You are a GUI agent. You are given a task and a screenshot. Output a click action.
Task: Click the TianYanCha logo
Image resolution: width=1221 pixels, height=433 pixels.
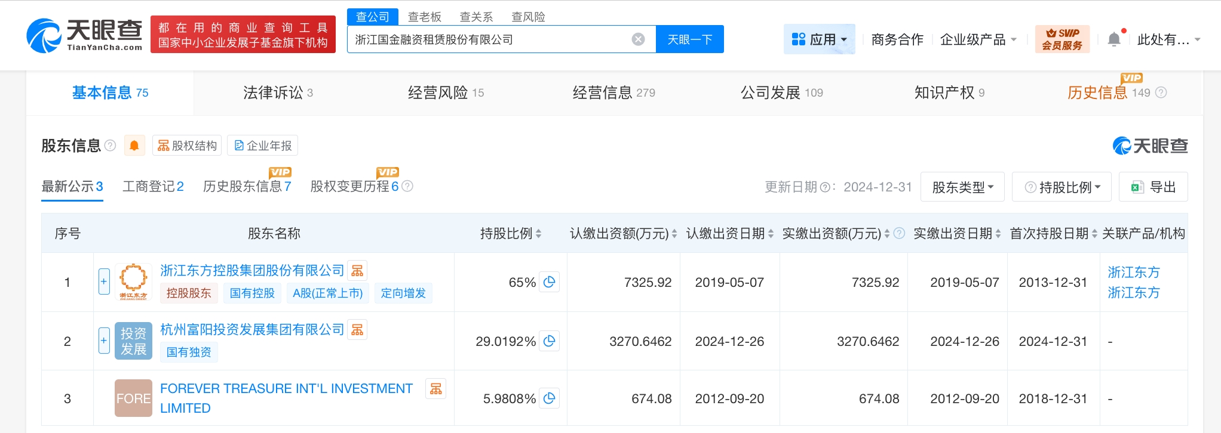click(x=84, y=35)
